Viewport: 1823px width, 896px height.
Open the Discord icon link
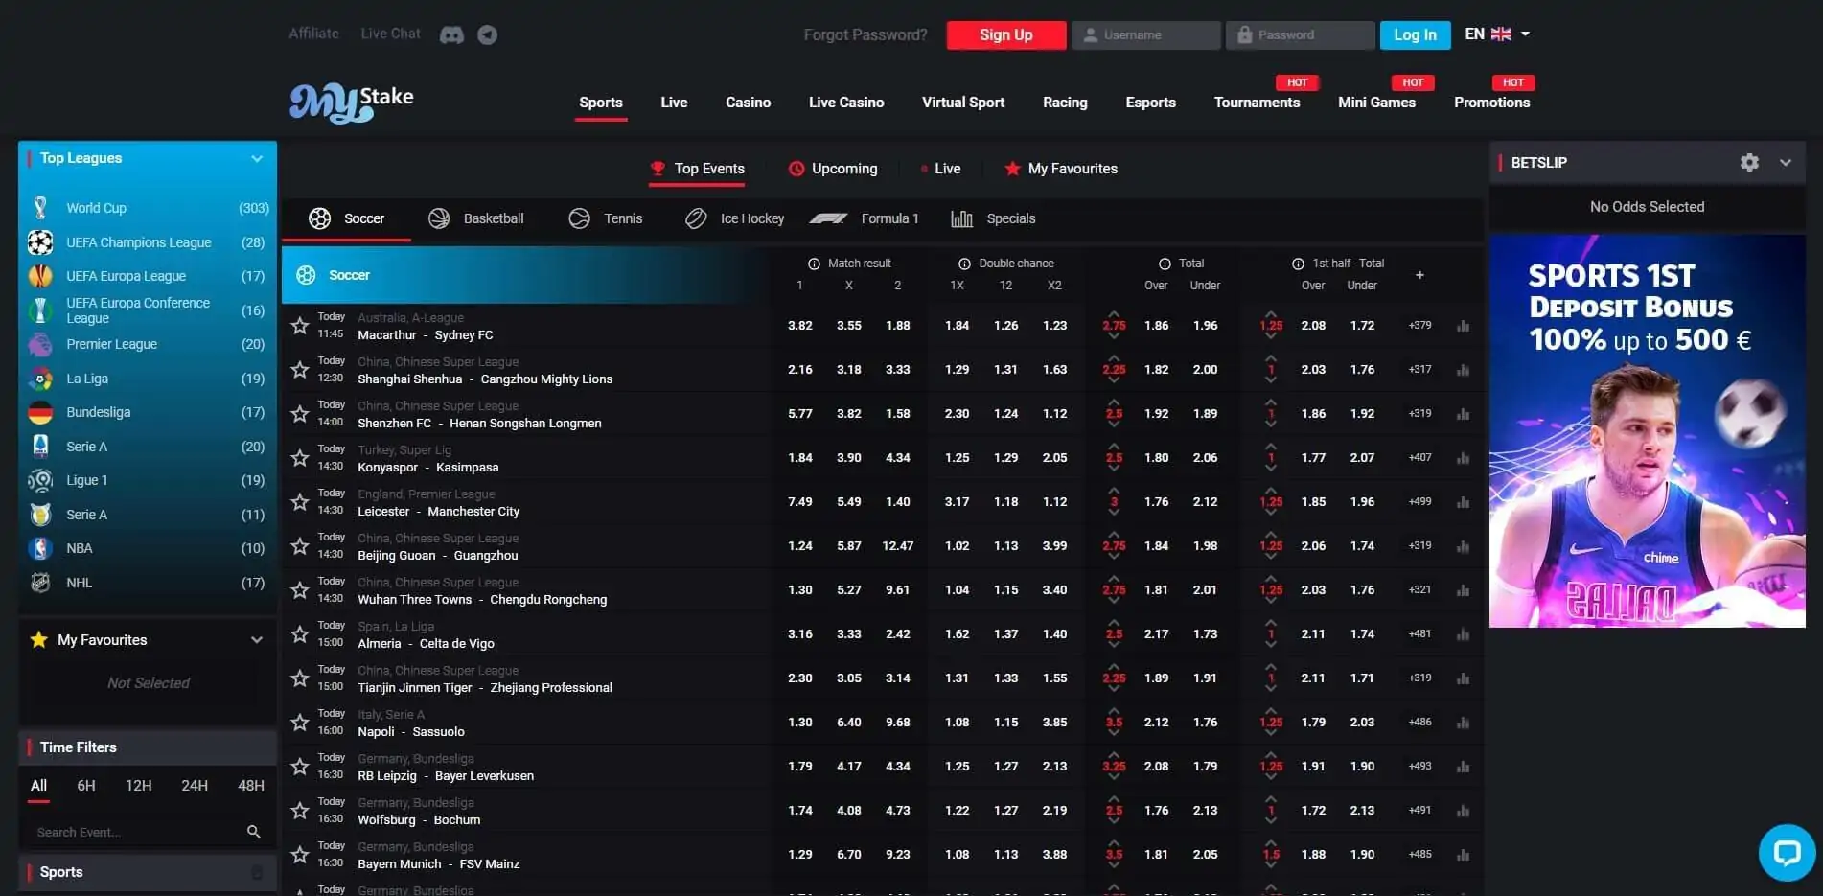click(451, 35)
